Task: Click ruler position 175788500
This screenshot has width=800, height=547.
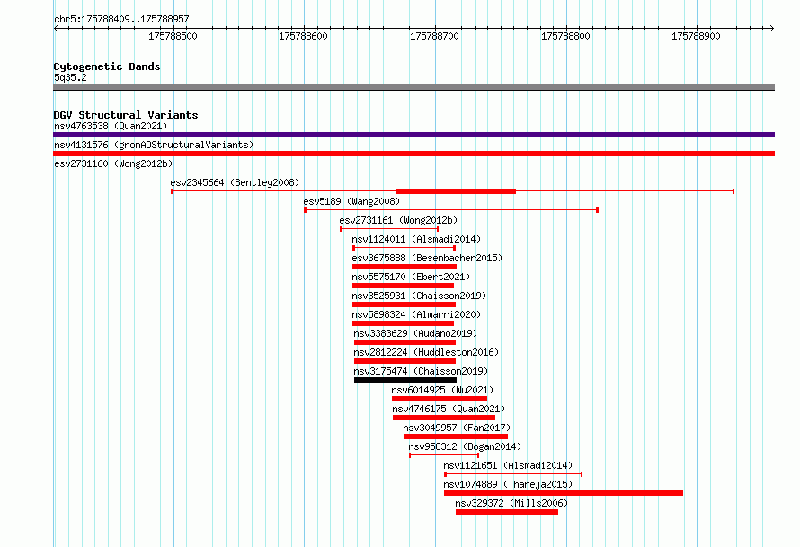Action: (173, 36)
